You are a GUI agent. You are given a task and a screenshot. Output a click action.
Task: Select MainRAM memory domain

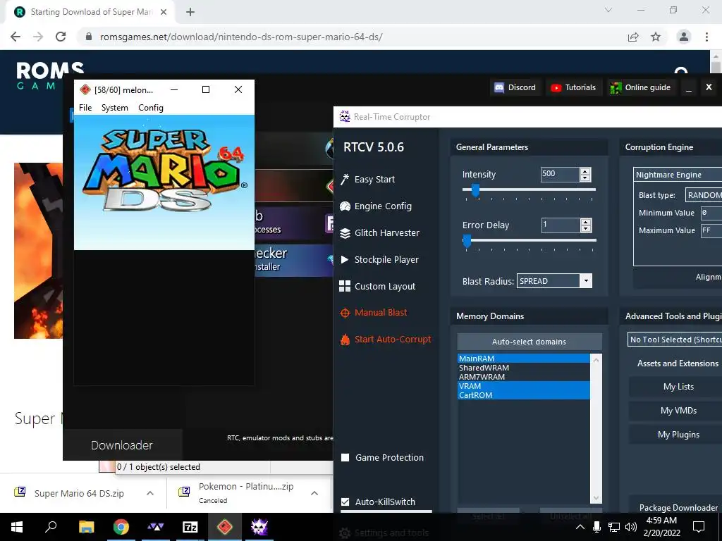pos(524,359)
